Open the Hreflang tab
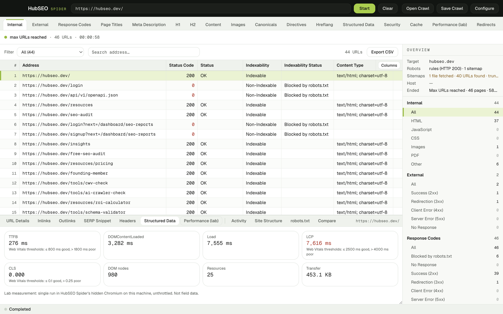Screen dimensions: 503x314 [x=324, y=24]
